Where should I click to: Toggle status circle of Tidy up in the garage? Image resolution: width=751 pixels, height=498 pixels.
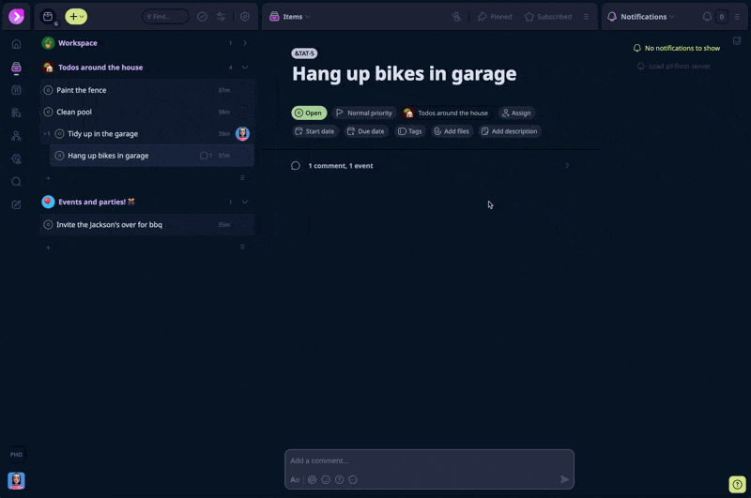(59, 134)
